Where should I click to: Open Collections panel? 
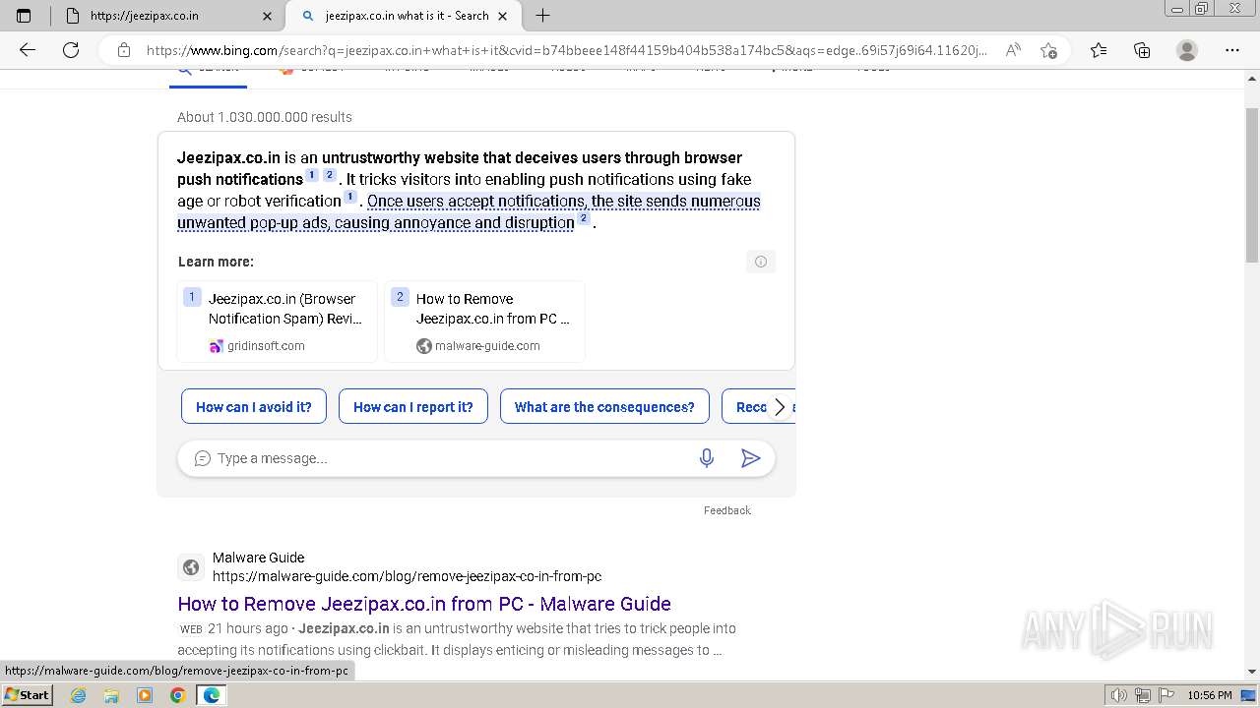click(x=1142, y=50)
